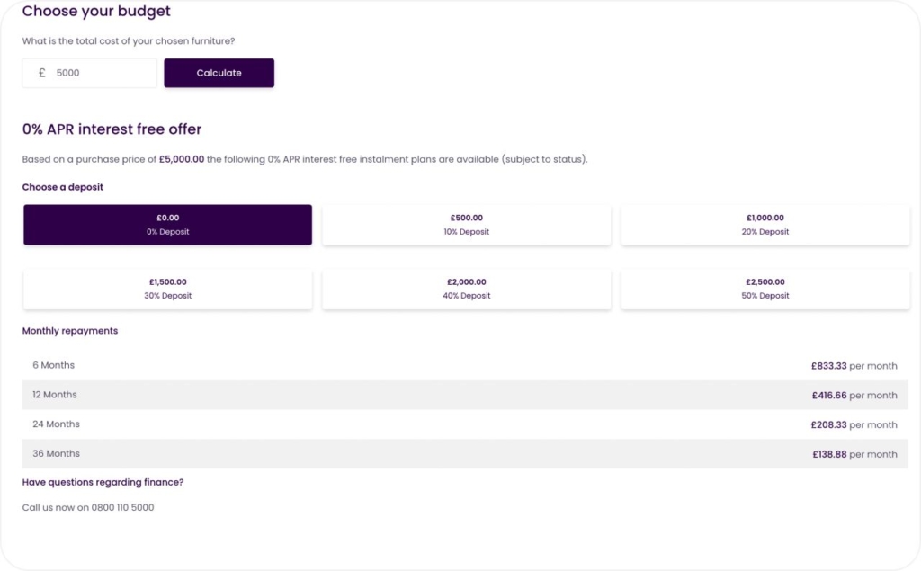Focus the total furniture cost input field
The width and height of the screenshot is (921, 571).
[x=102, y=74]
